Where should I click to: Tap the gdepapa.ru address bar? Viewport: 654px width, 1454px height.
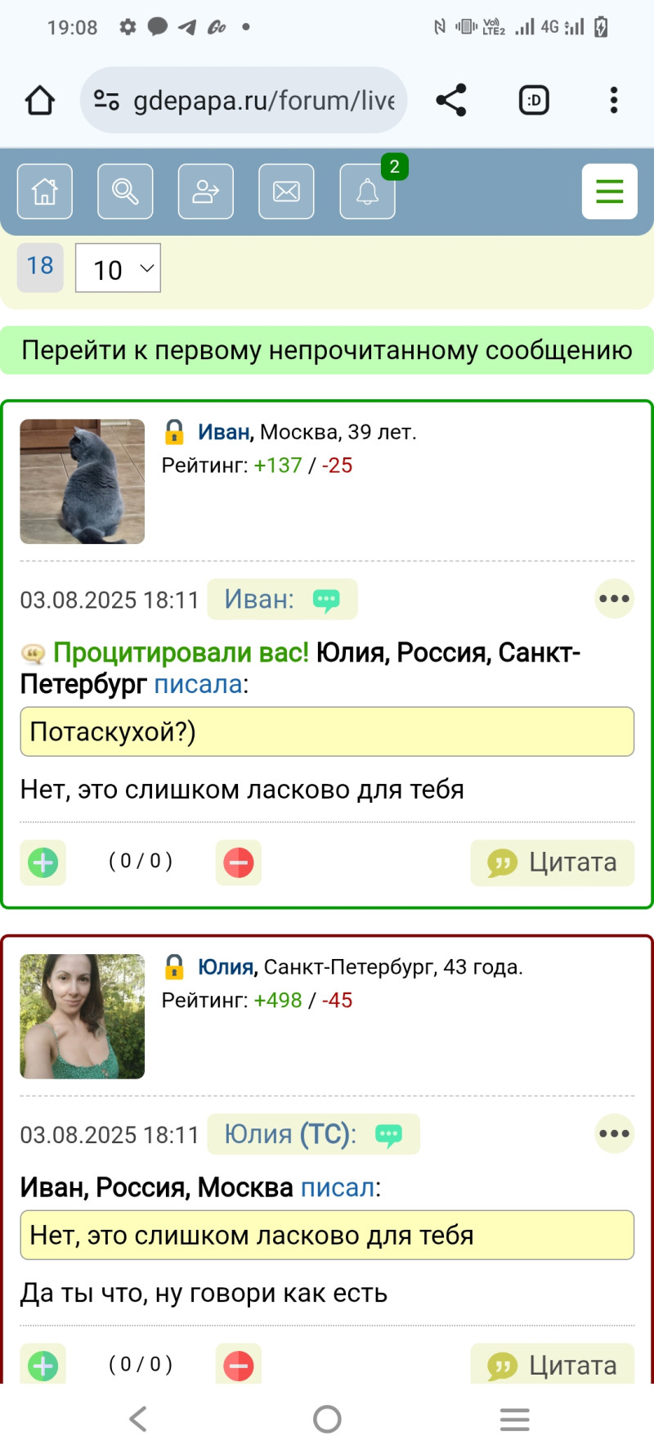[244, 100]
